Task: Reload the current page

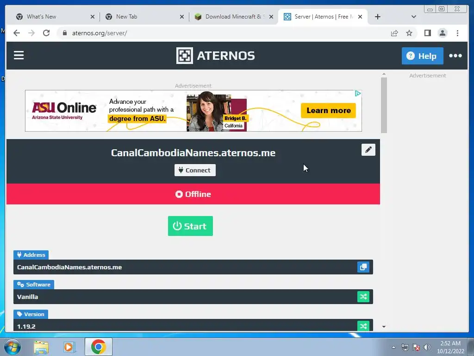Action: (x=46, y=33)
